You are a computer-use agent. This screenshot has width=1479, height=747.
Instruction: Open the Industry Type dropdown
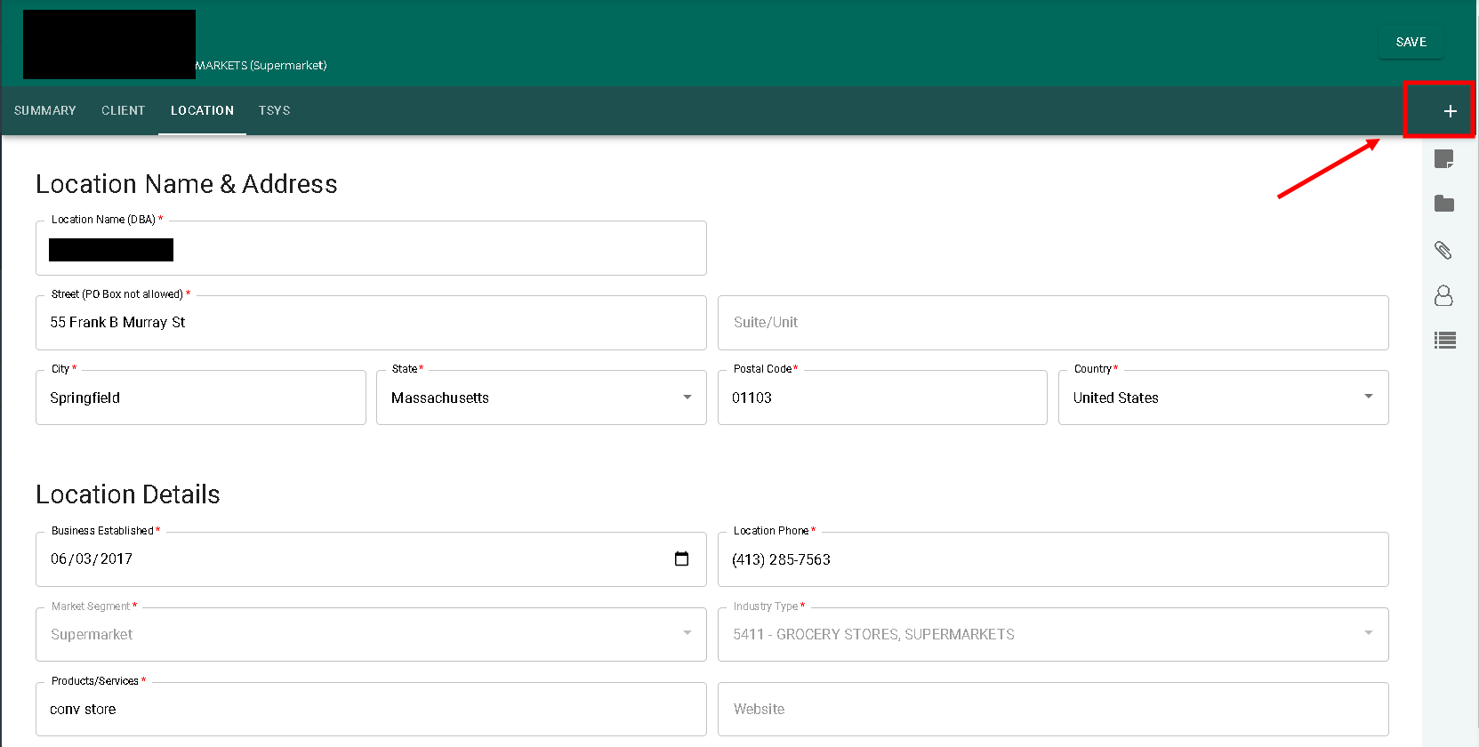point(1053,634)
